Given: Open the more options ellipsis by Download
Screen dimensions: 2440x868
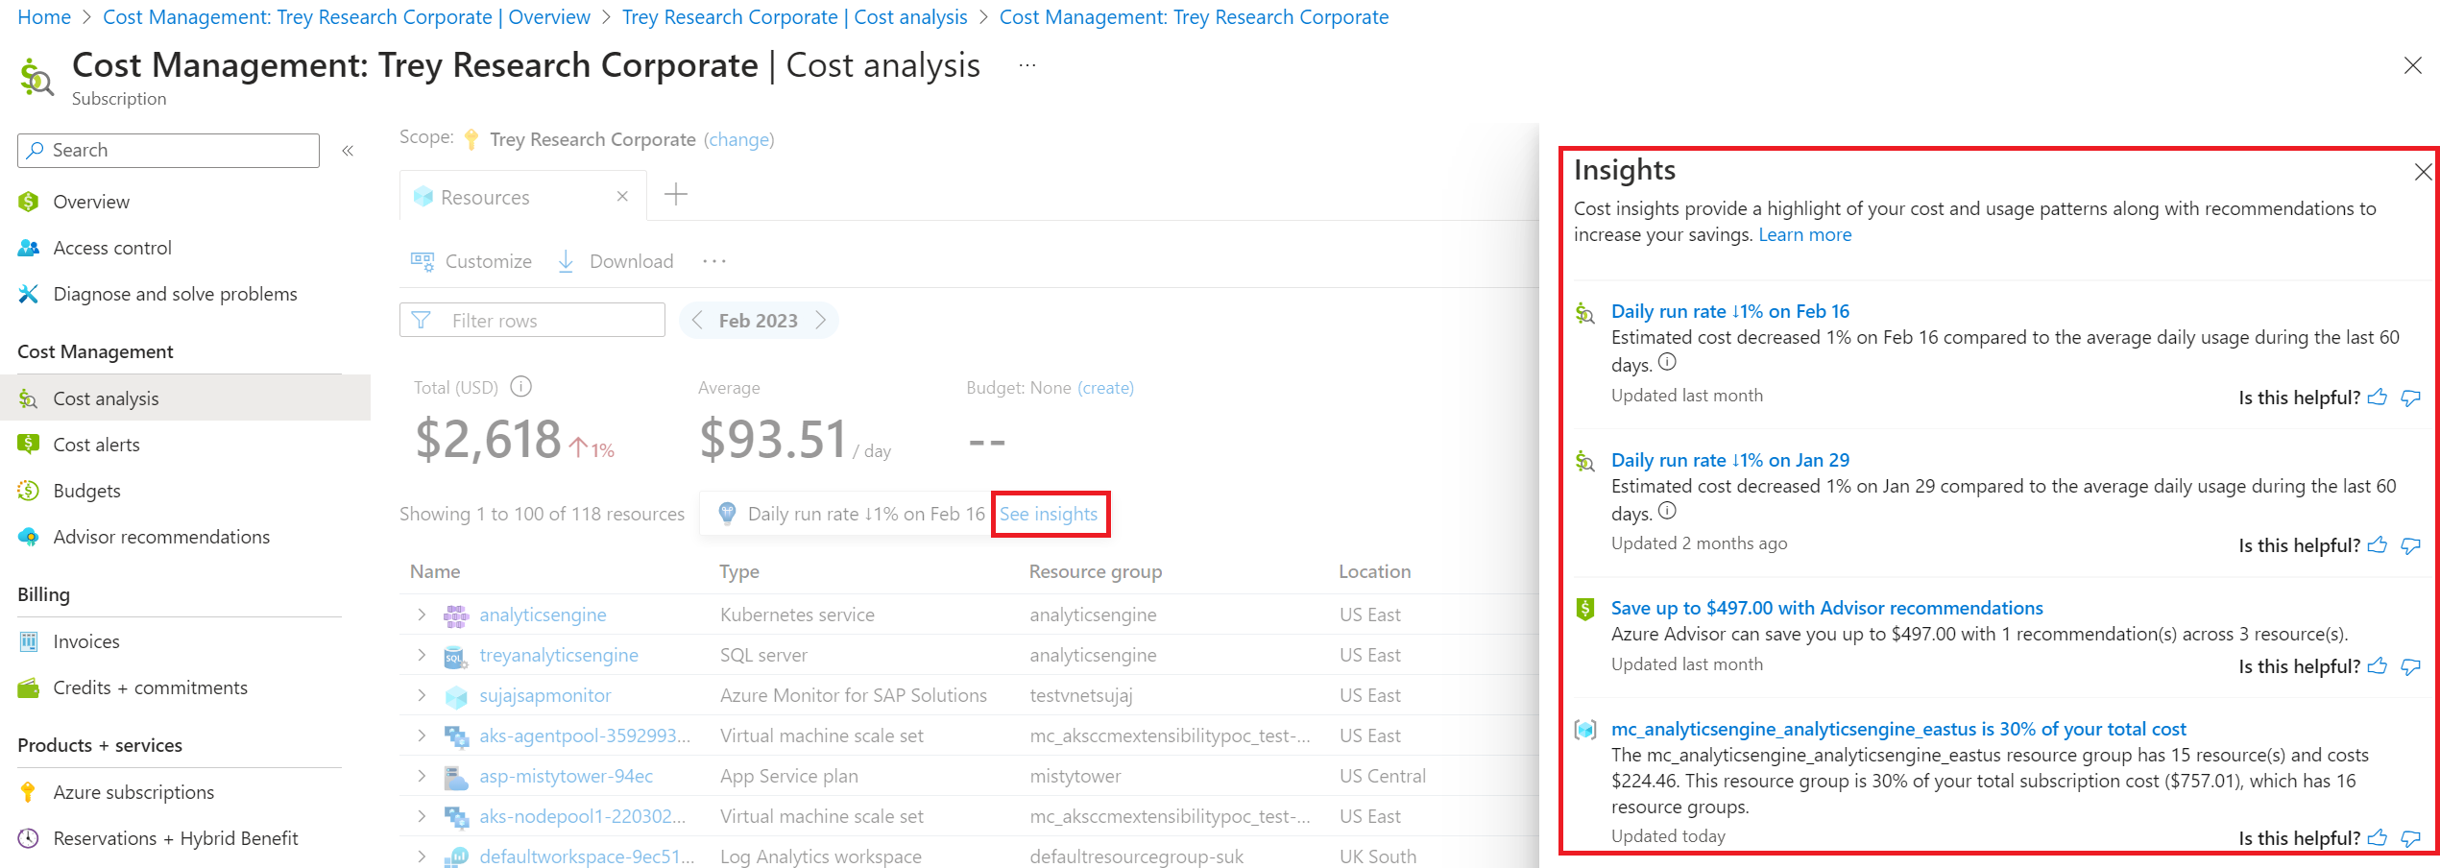Looking at the screenshot, I should coord(714,261).
